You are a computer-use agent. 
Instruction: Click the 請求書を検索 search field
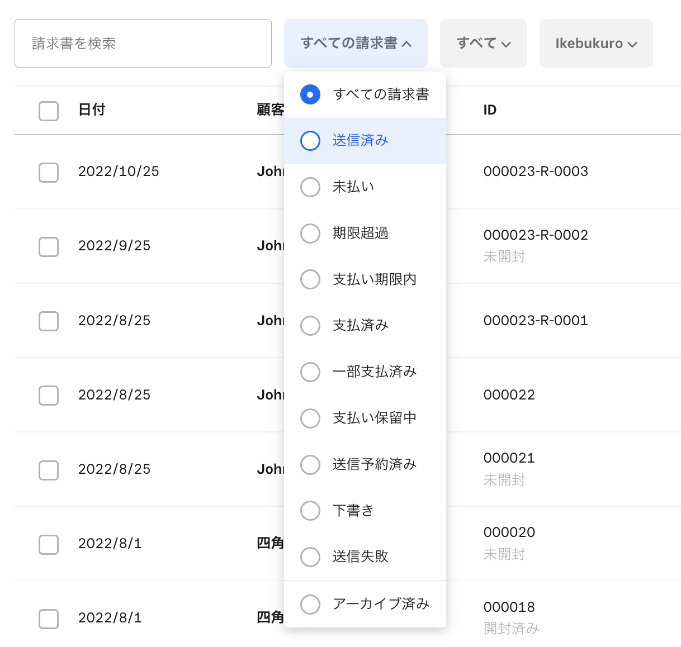click(x=143, y=44)
